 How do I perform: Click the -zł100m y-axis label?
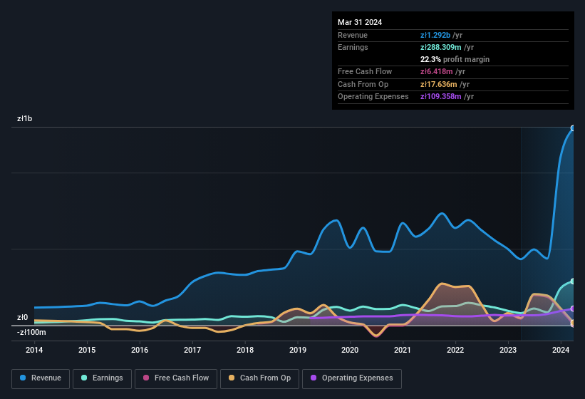pos(31,332)
